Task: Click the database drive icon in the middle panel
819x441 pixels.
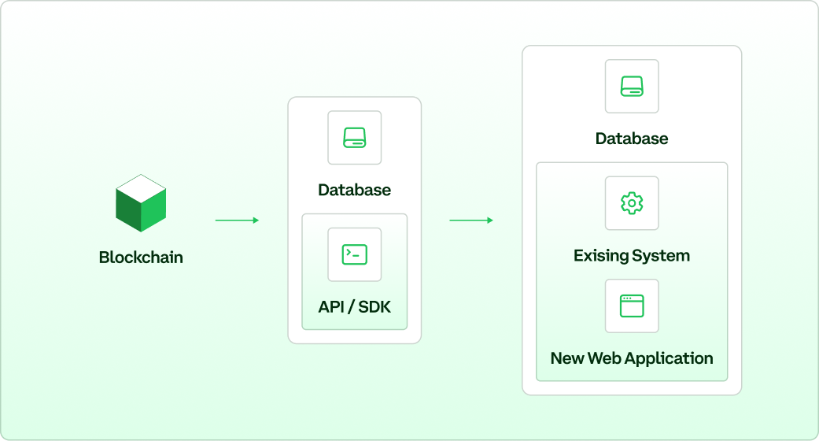Action: click(355, 138)
